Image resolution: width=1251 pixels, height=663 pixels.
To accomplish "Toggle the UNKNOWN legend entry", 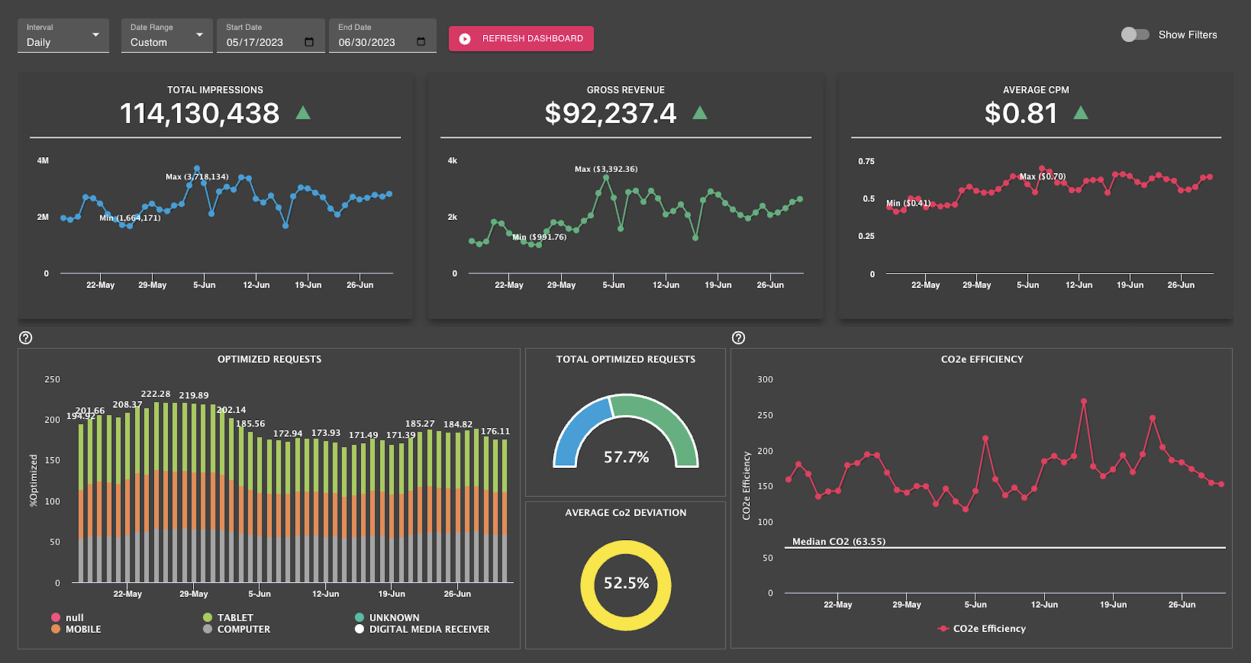I will (x=387, y=617).
